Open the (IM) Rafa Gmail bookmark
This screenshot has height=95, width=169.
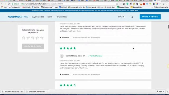point(26,7)
